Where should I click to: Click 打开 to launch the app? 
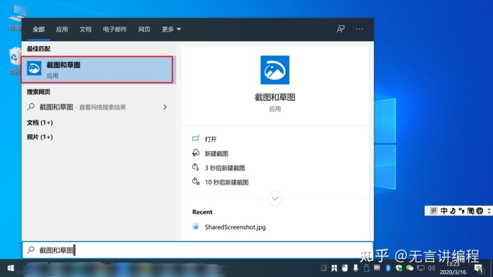211,139
